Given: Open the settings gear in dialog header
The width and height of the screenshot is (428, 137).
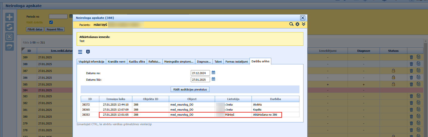Looking at the screenshot, I should pyautogui.click(x=297, y=24).
